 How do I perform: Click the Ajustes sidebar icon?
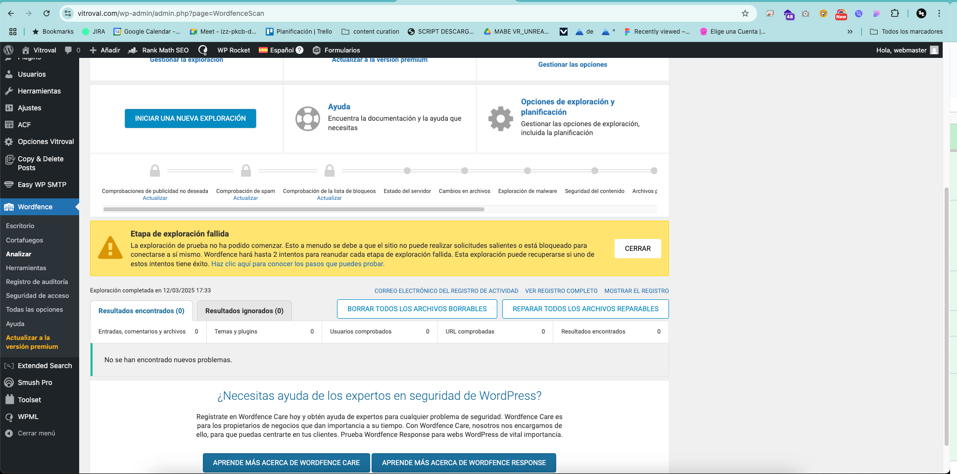pyautogui.click(x=9, y=108)
